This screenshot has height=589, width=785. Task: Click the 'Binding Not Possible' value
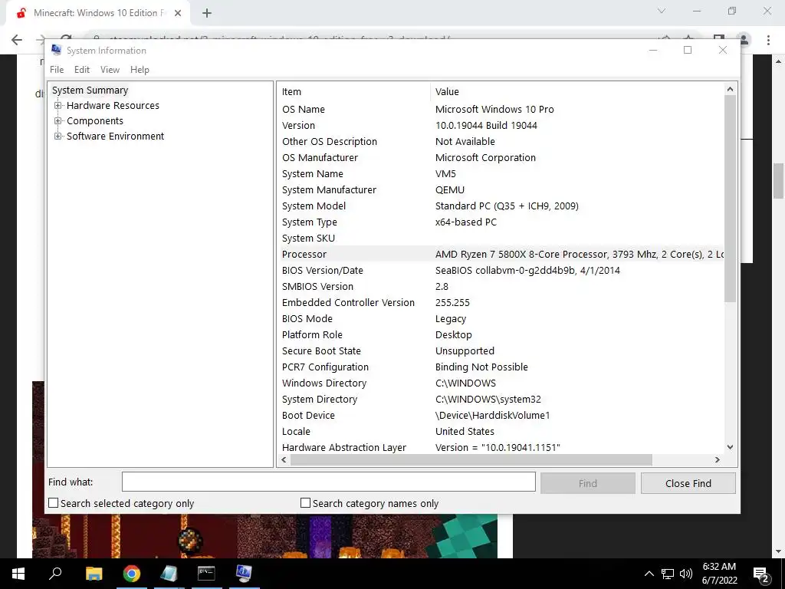[x=481, y=367]
